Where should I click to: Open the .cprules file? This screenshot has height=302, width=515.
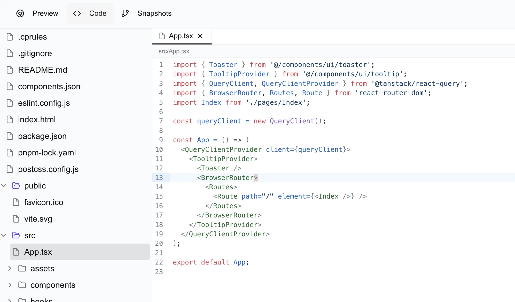pyautogui.click(x=33, y=37)
